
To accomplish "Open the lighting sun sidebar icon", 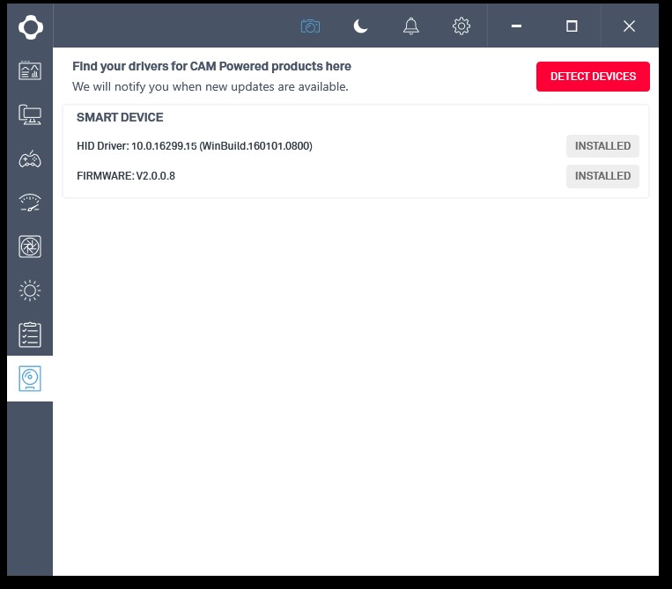I will click(30, 291).
